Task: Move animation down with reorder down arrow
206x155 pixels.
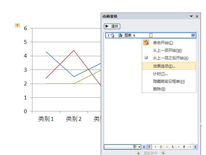Action: pyautogui.click(x=163, y=153)
